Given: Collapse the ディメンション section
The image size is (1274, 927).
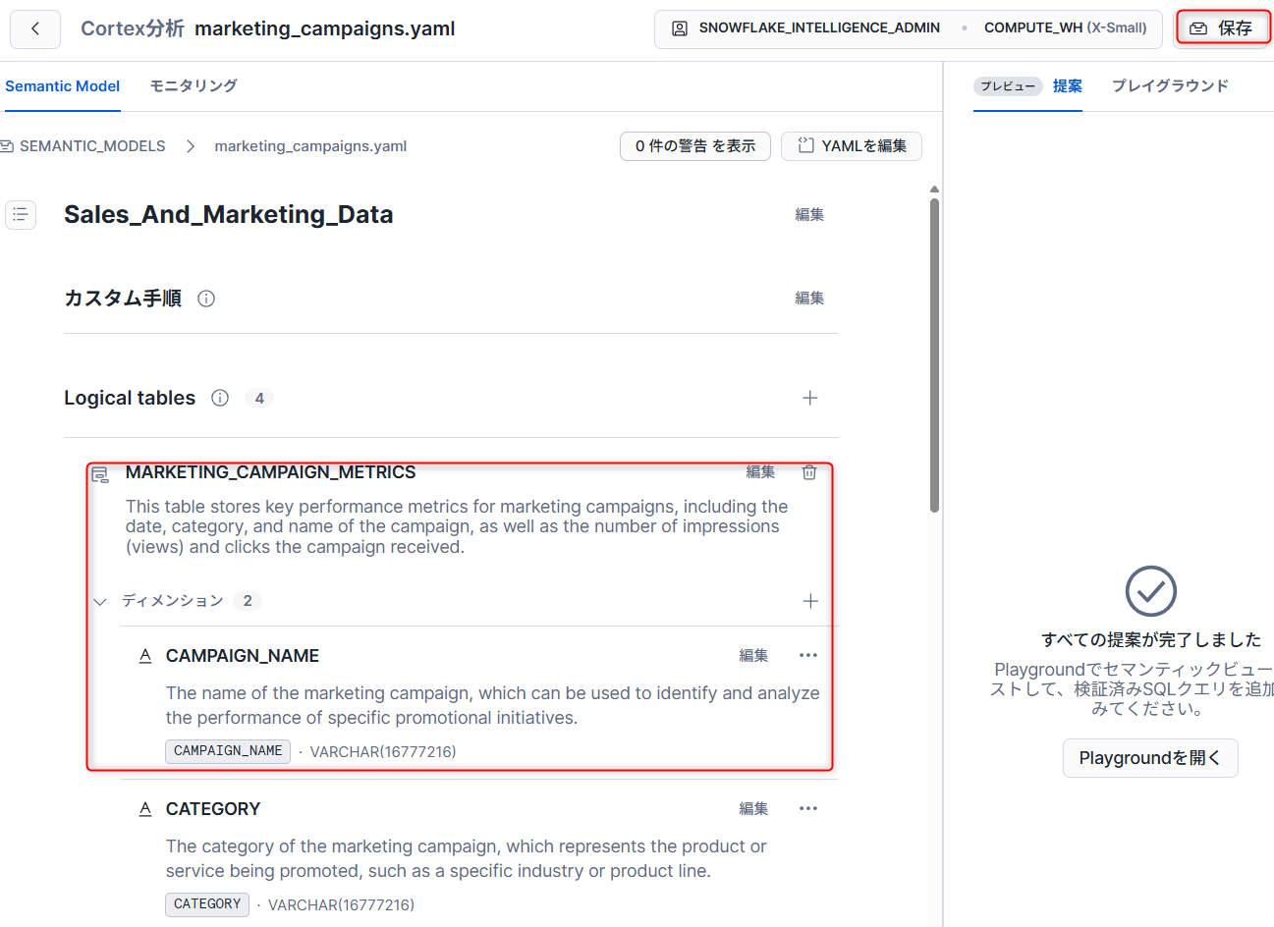Looking at the screenshot, I should tap(100, 601).
